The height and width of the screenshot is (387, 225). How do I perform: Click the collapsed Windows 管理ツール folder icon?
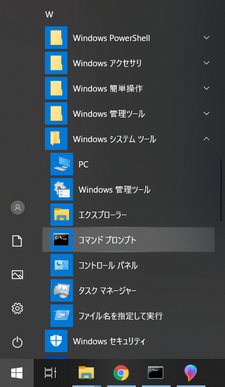(x=56, y=113)
